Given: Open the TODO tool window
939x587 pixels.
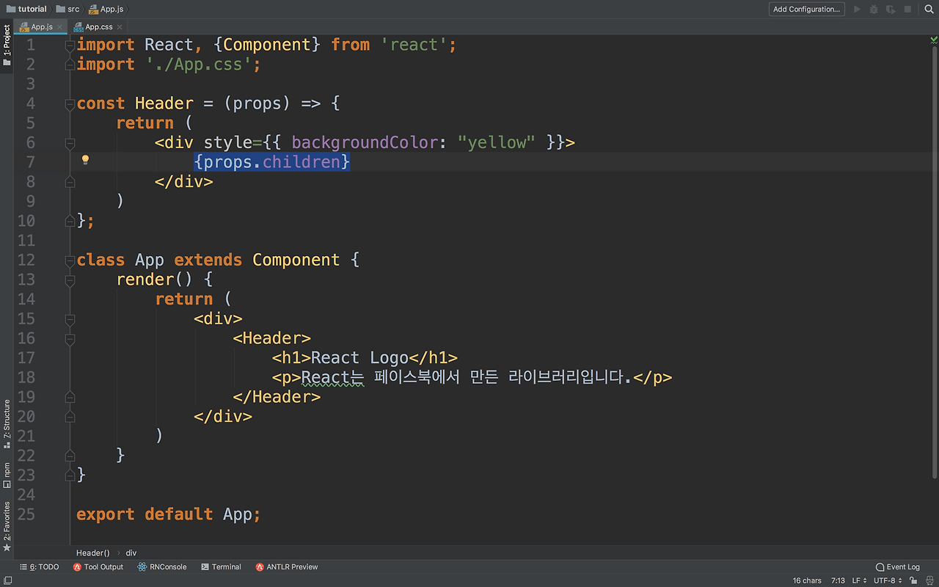Looking at the screenshot, I should 40,567.
